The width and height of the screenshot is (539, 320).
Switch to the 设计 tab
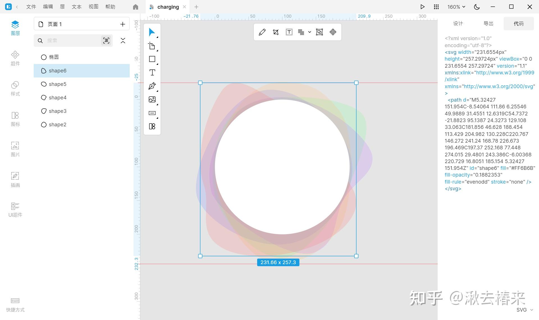pyautogui.click(x=458, y=23)
